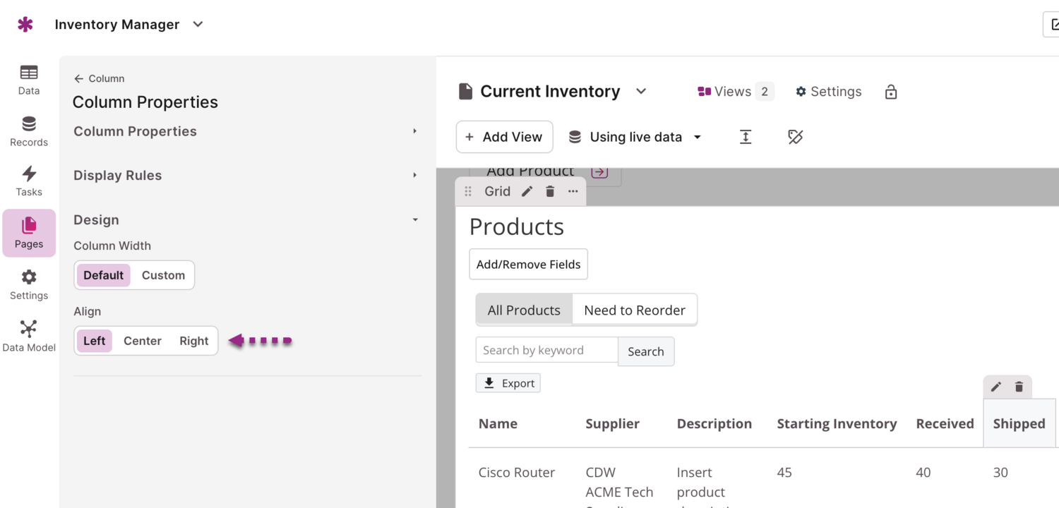Open the Data section in sidebar
Viewport: 1059px width, 508px height.
click(29, 80)
